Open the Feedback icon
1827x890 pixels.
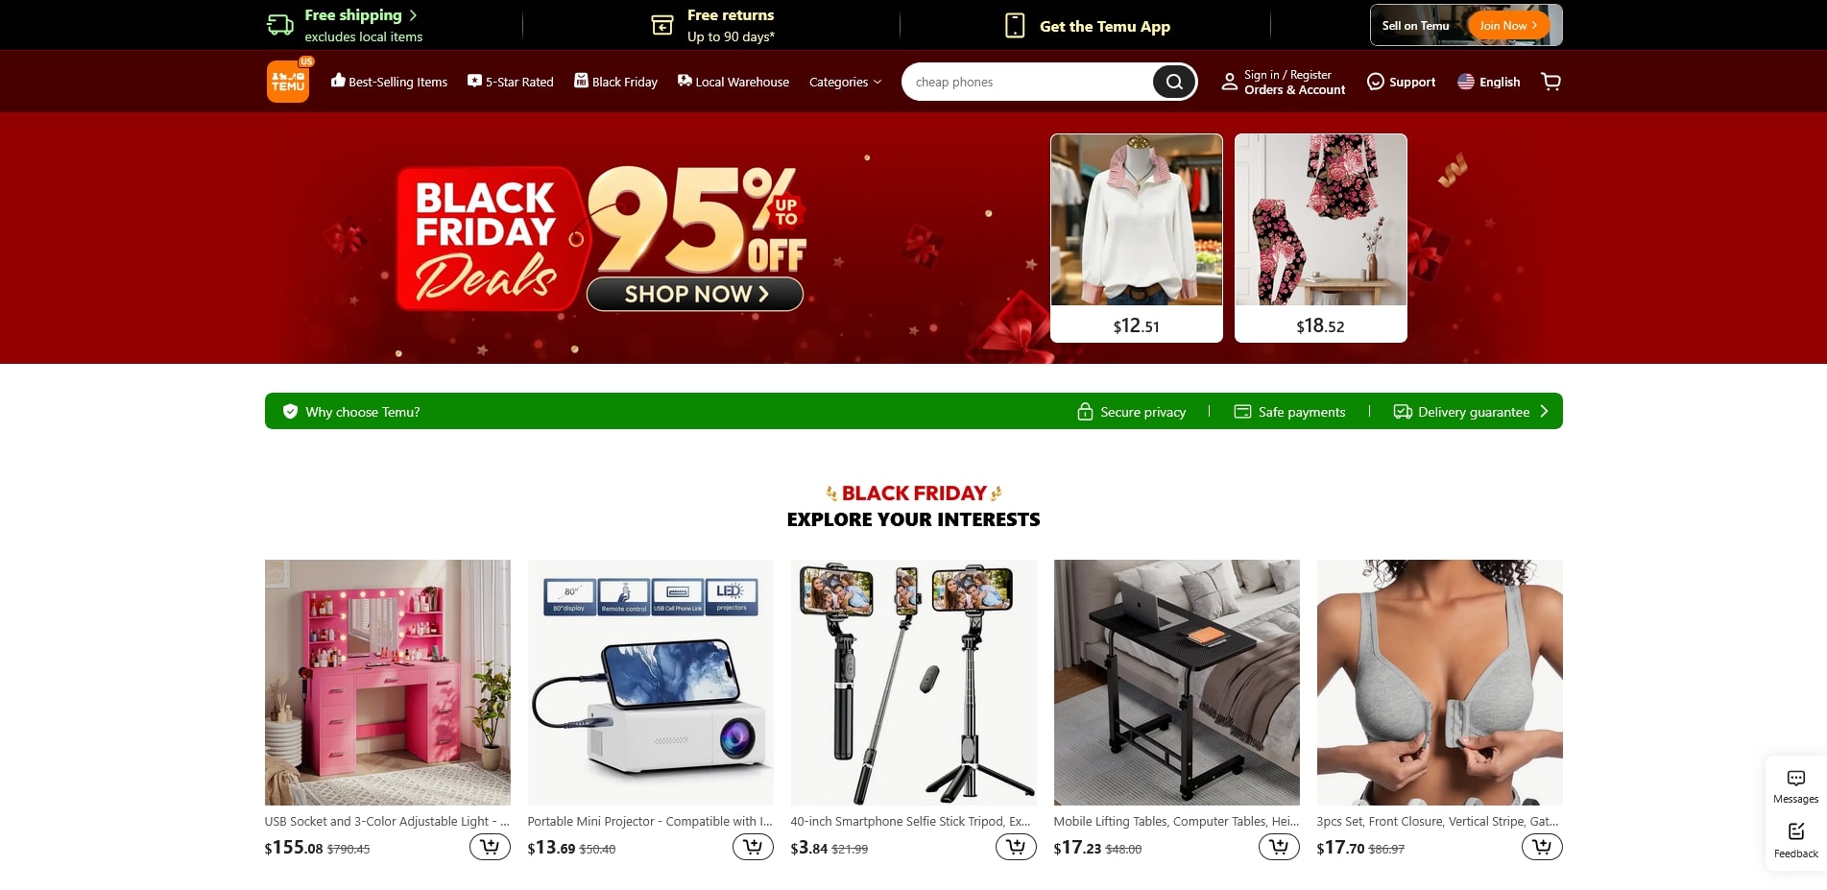[1795, 840]
